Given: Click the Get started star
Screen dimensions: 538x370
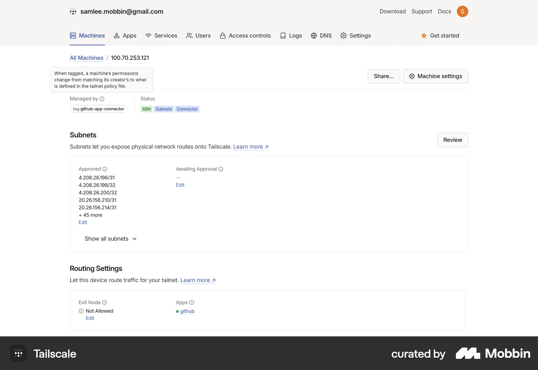Looking at the screenshot, I should tap(424, 36).
